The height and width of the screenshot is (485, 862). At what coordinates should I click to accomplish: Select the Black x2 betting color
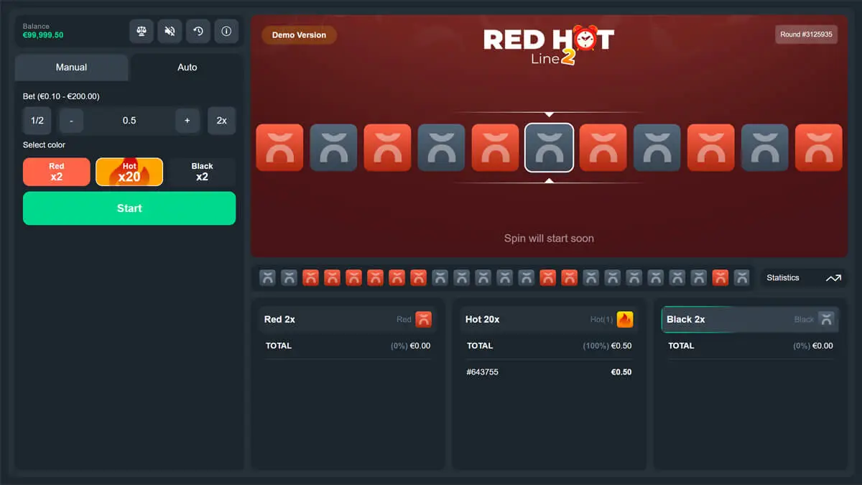point(202,172)
